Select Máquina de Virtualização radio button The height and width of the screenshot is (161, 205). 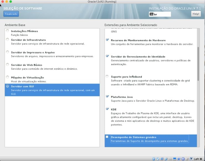(7, 77)
